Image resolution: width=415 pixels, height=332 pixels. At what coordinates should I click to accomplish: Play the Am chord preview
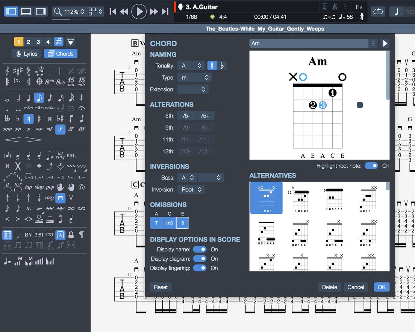coord(385,43)
